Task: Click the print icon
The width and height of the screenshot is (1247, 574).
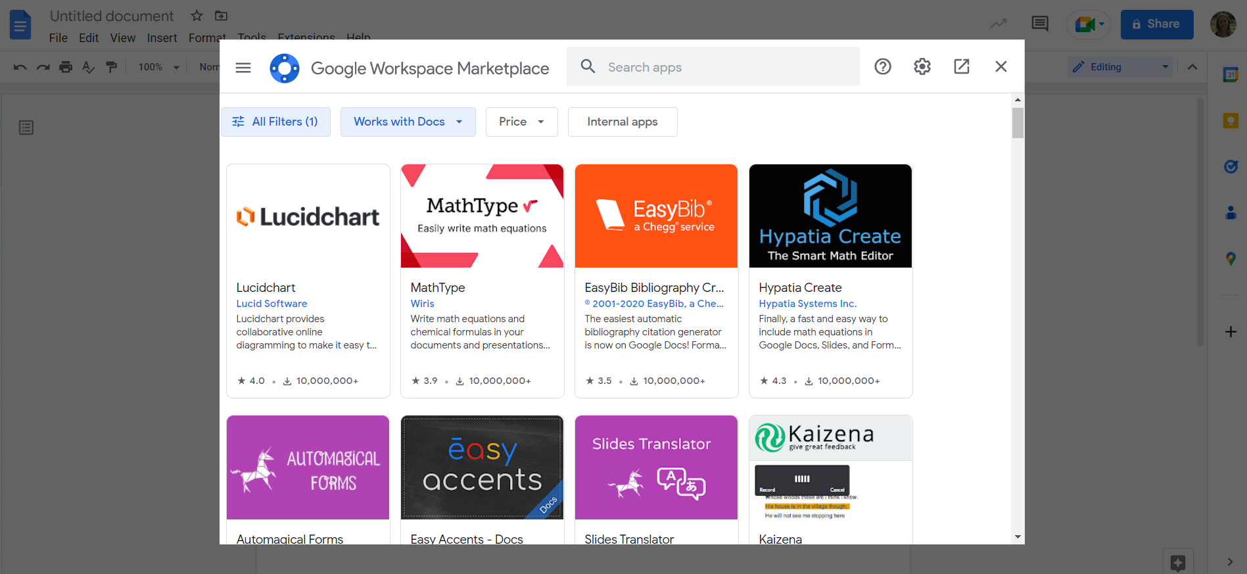Action: [x=66, y=67]
